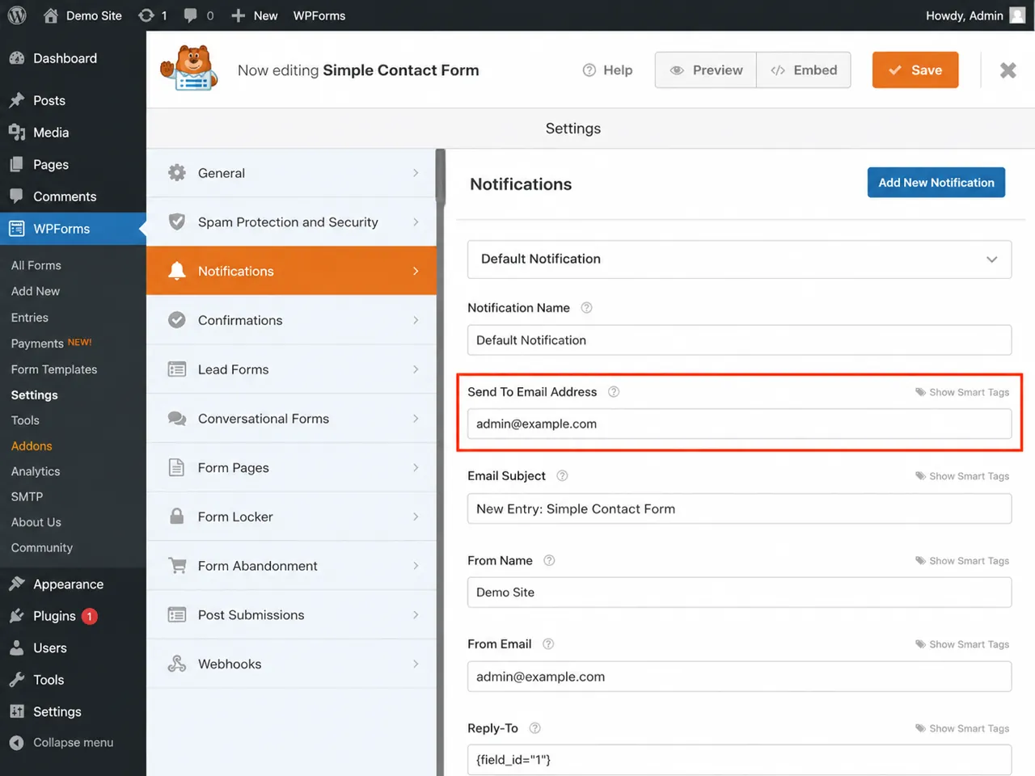This screenshot has height=776, width=1035.
Task: Click the Notifications bell icon
Action: tap(176, 271)
